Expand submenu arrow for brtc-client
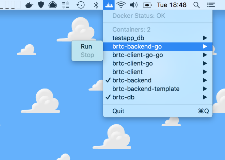225x160 pixels. (205, 72)
